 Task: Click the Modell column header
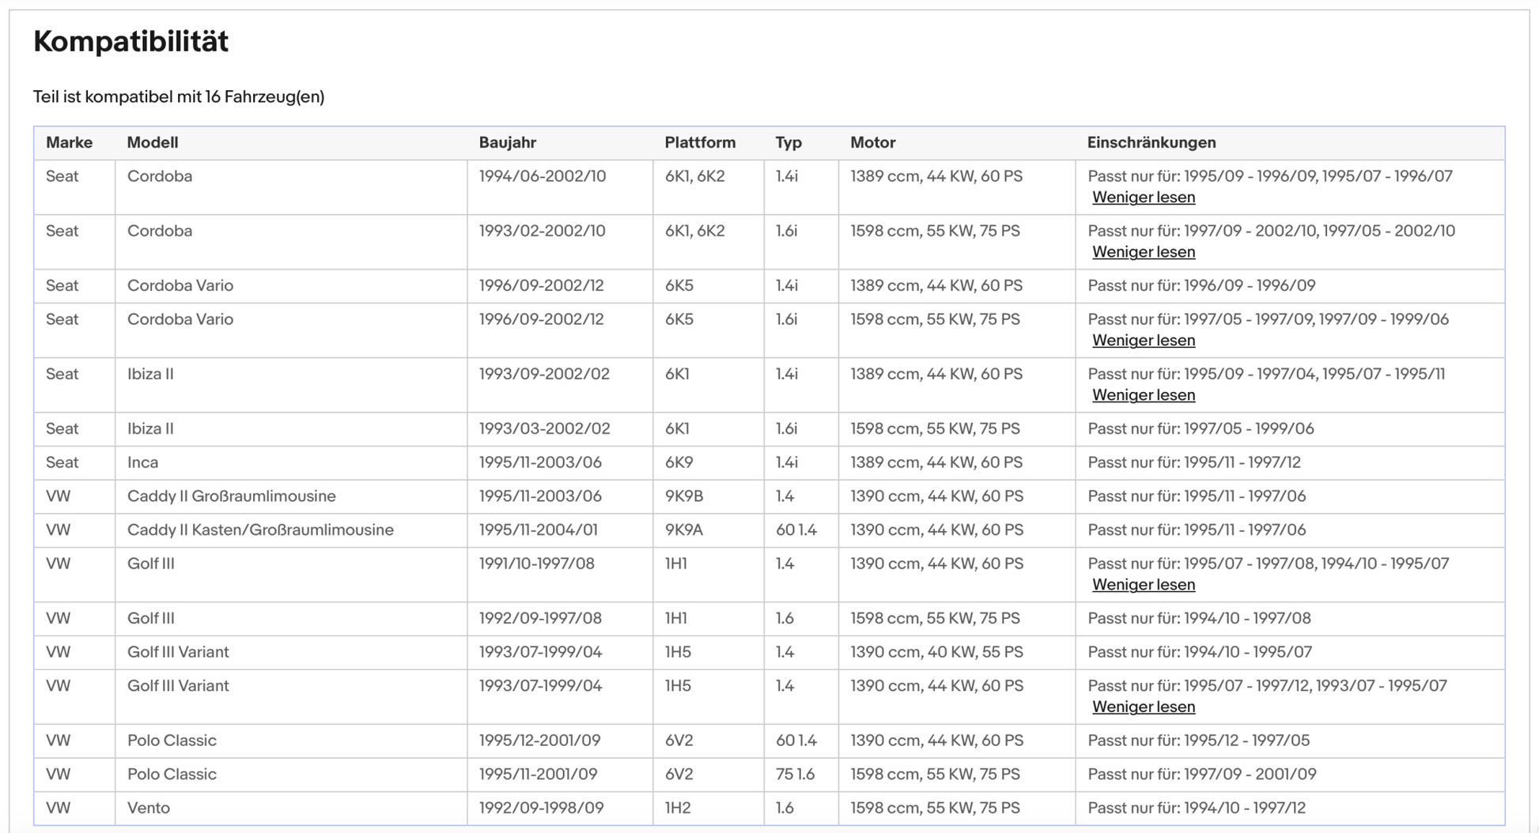pyautogui.click(x=153, y=143)
